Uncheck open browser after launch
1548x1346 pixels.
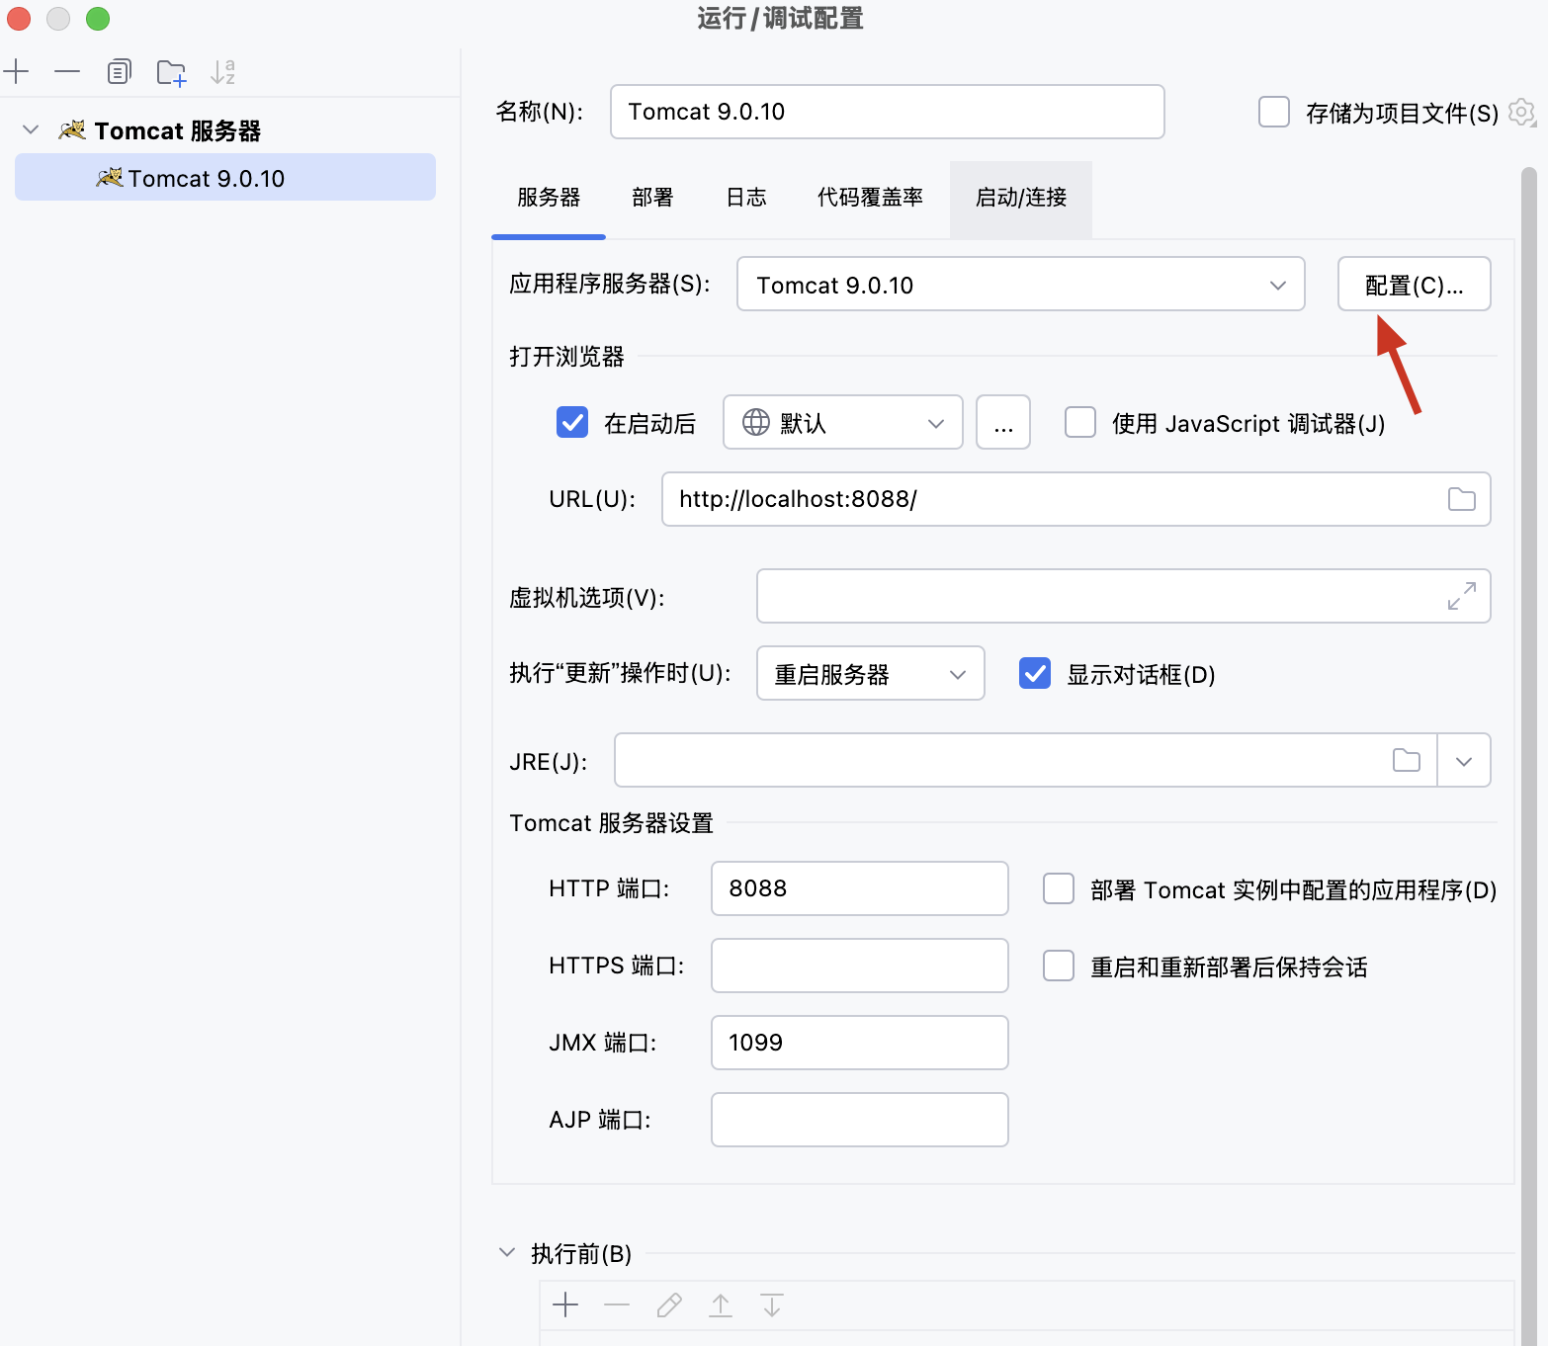point(572,422)
